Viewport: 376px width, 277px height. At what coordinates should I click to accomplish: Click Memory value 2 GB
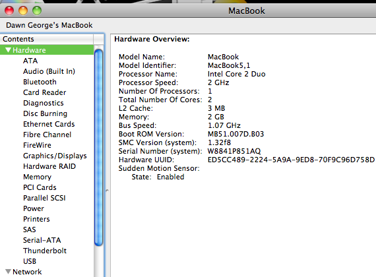tap(216, 117)
